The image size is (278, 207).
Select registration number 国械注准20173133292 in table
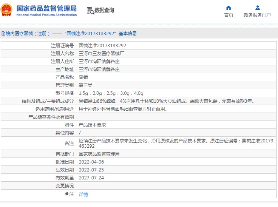coord(102,46)
